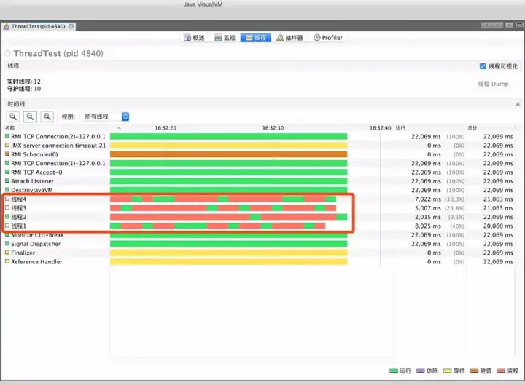525x385 pixels.
Task: Click the 5,007 ms value for 线程3
Action: point(427,208)
